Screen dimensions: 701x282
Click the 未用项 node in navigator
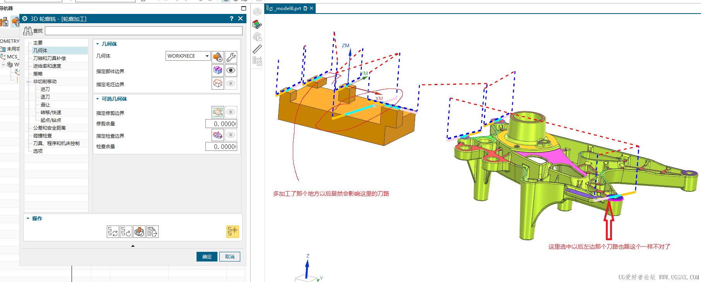[x=10, y=49]
